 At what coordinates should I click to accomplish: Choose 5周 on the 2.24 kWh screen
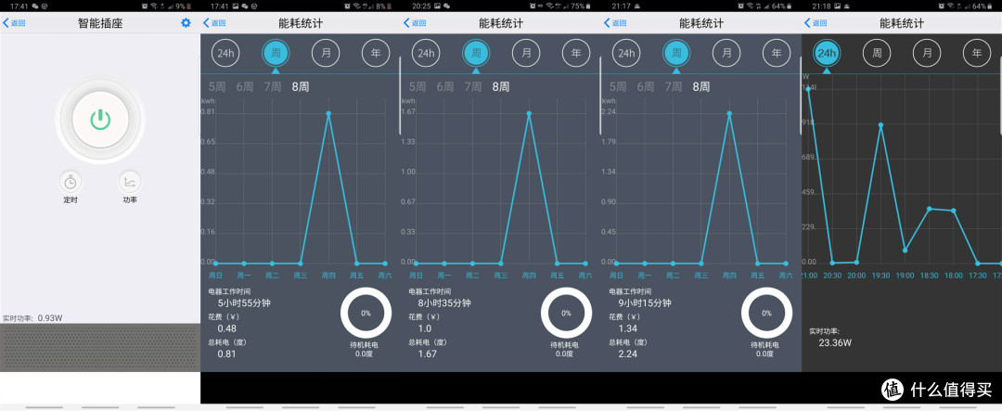618,87
